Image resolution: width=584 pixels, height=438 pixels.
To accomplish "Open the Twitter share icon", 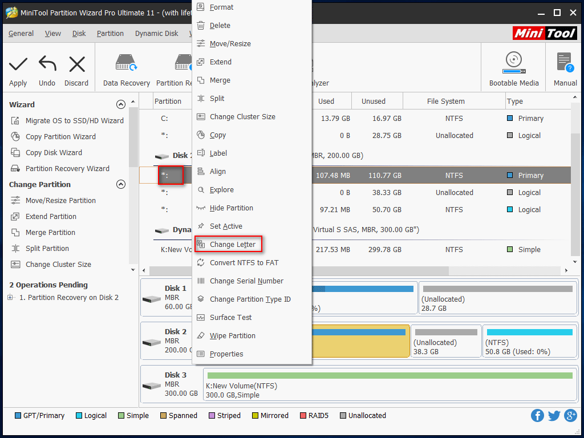I will (x=554, y=415).
